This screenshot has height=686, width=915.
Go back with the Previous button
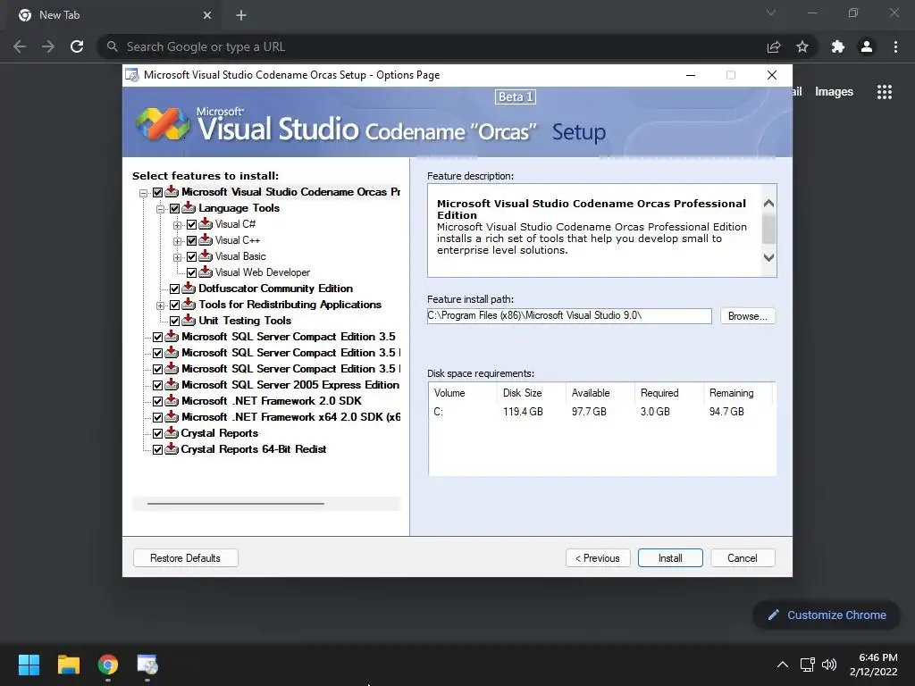(x=598, y=557)
